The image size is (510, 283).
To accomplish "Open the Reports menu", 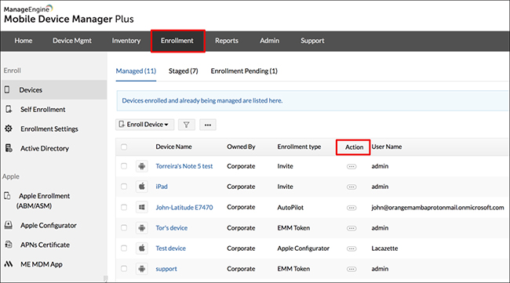I will pyautogui.click(x=227, y=41).
